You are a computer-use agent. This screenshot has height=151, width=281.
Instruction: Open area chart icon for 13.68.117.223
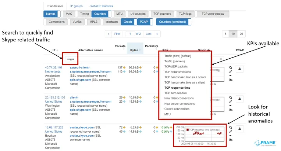click(231, 140)
